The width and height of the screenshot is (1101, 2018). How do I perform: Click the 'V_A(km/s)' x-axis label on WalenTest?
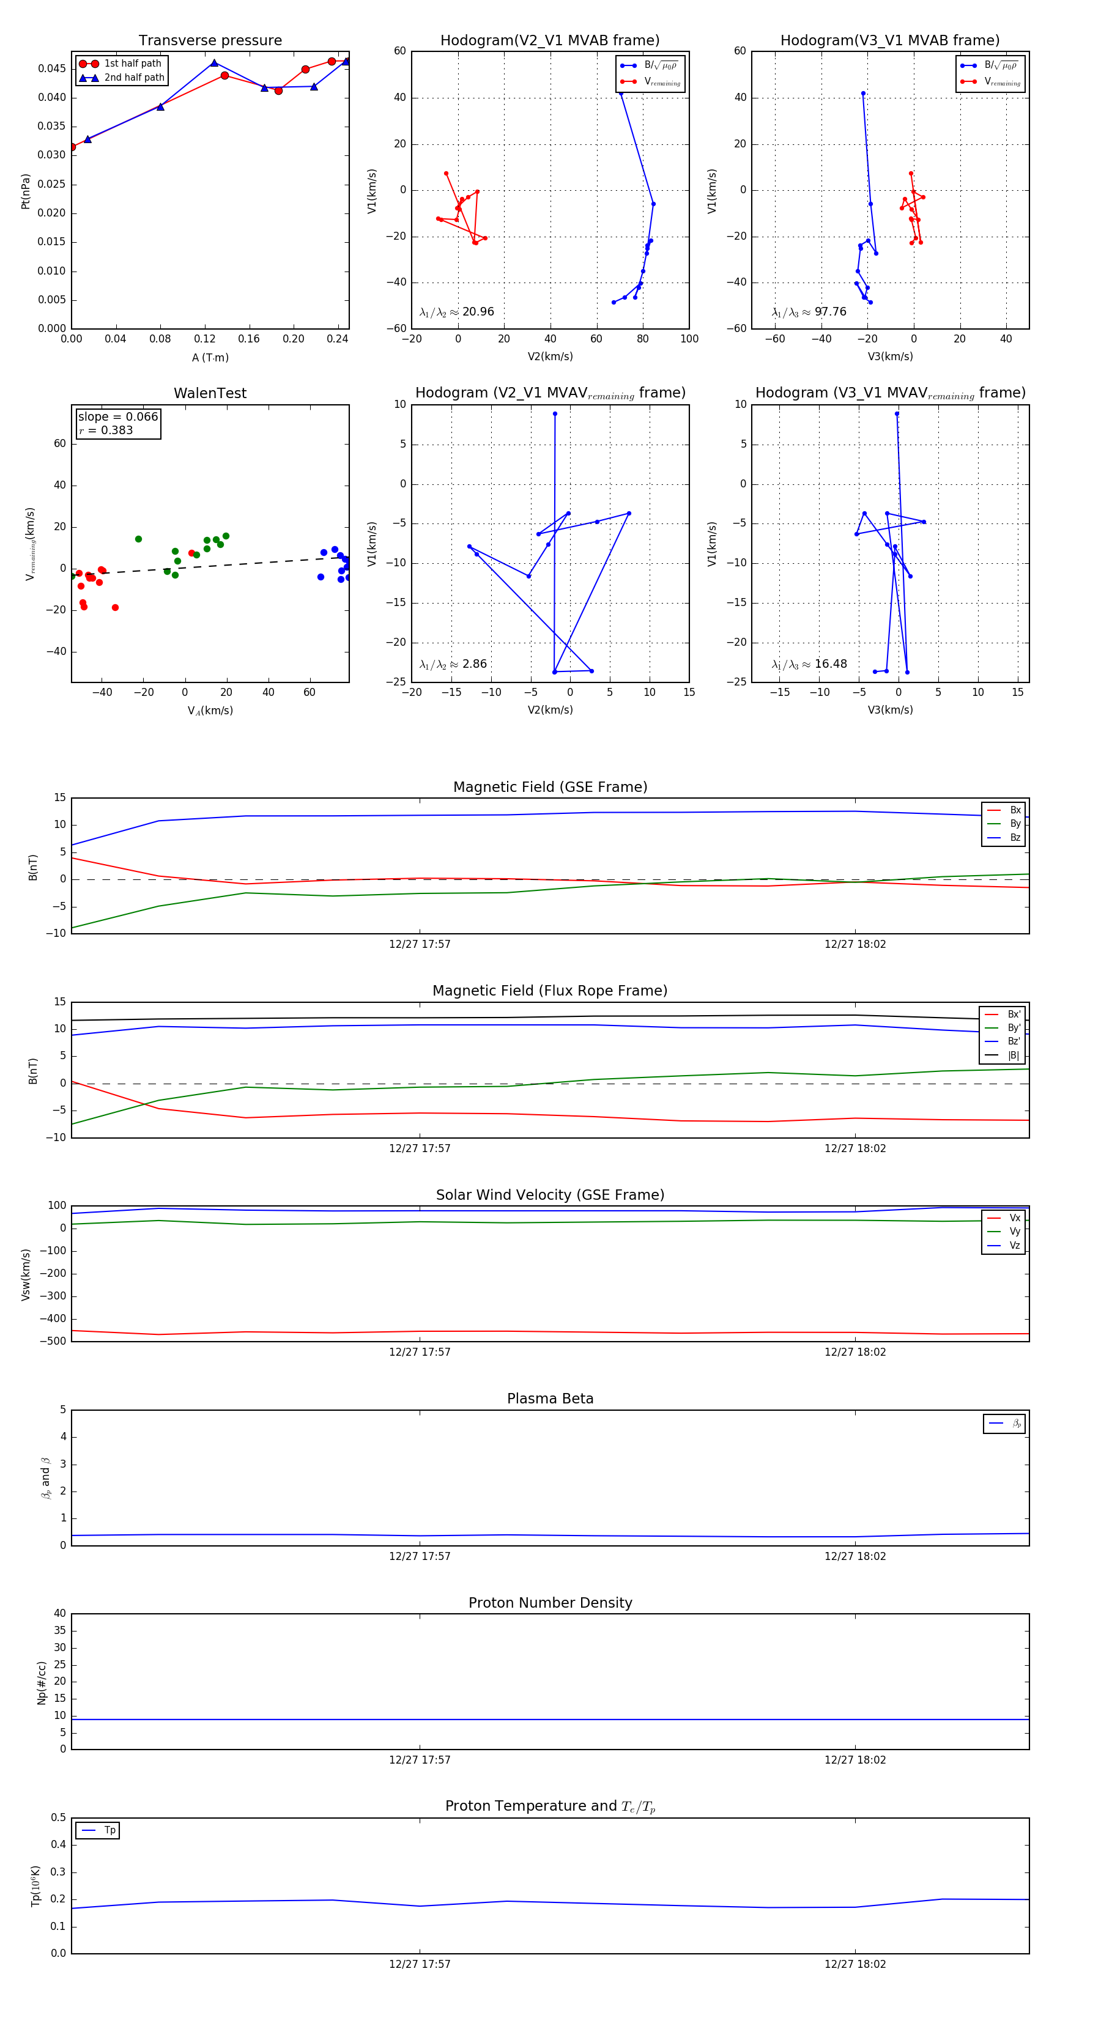[x=210, y=711]
